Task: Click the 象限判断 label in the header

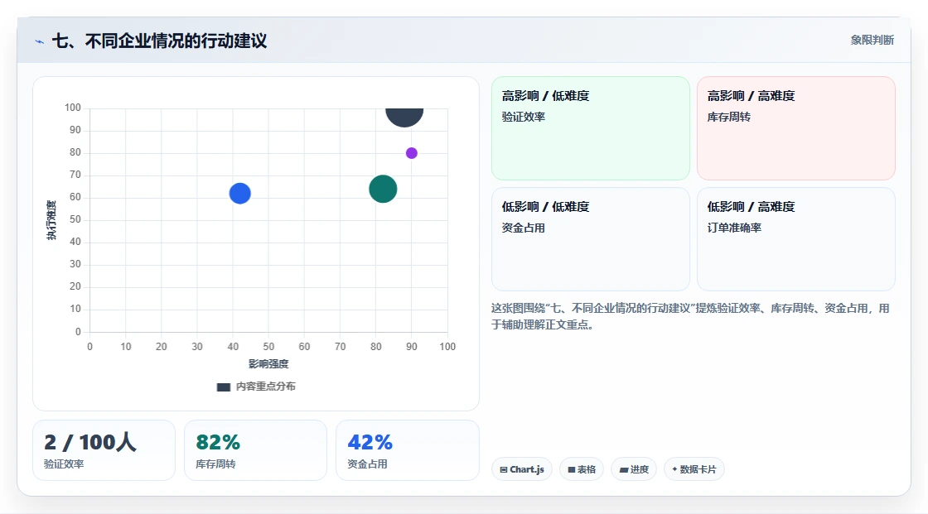Action: tap(872, 41)
